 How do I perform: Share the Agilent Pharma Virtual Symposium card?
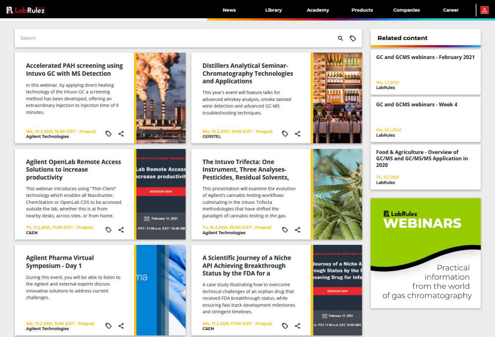coord(121,326)
